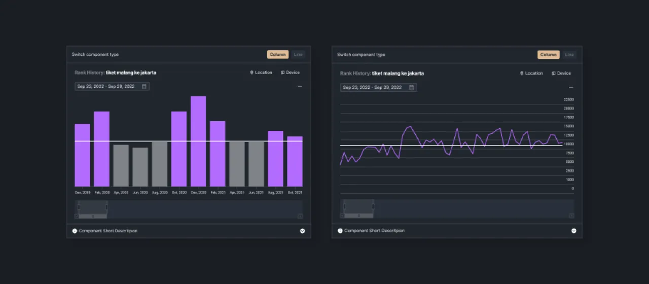Viewport: 649px width, 284px height.
Task: Click Switch component type label in line panel
Action: (361, 55)
